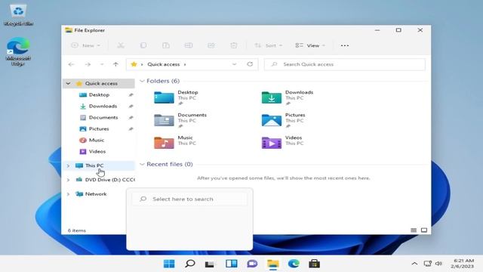Open the Sort dropdown
483x272 pixels.
269,45
